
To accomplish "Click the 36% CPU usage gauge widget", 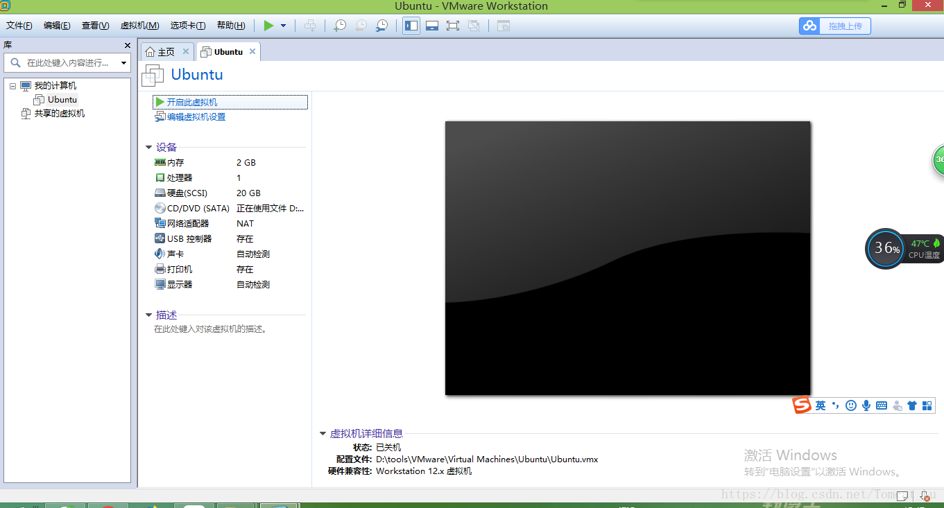I will pos(886,249).
